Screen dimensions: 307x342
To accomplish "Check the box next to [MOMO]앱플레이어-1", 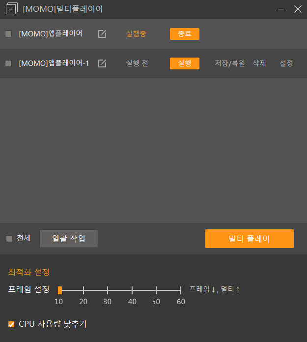I will click(x=8, y=63).
